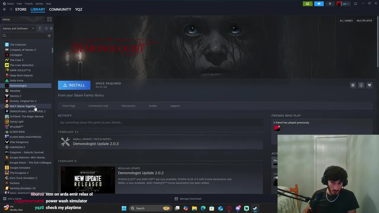Show Demonologist game info icon
Screen dimensions: 379x213
coord(361,85)
